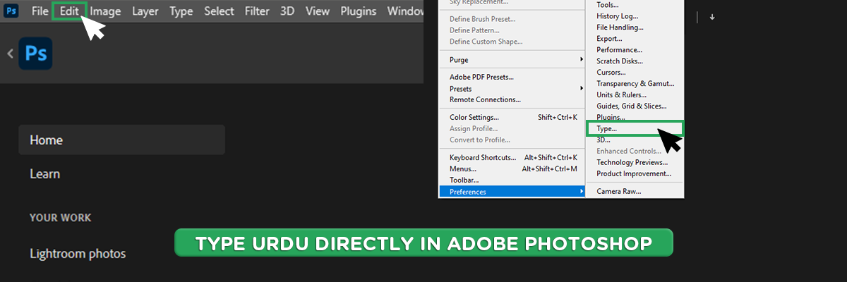The width and height of the screenshot is (847, 282).
Task: Open the View menu
Action: 318,11
